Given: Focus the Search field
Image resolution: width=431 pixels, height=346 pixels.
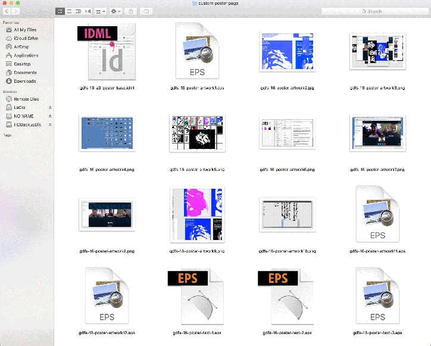Looking at the screenshot, I should point(374,11).
